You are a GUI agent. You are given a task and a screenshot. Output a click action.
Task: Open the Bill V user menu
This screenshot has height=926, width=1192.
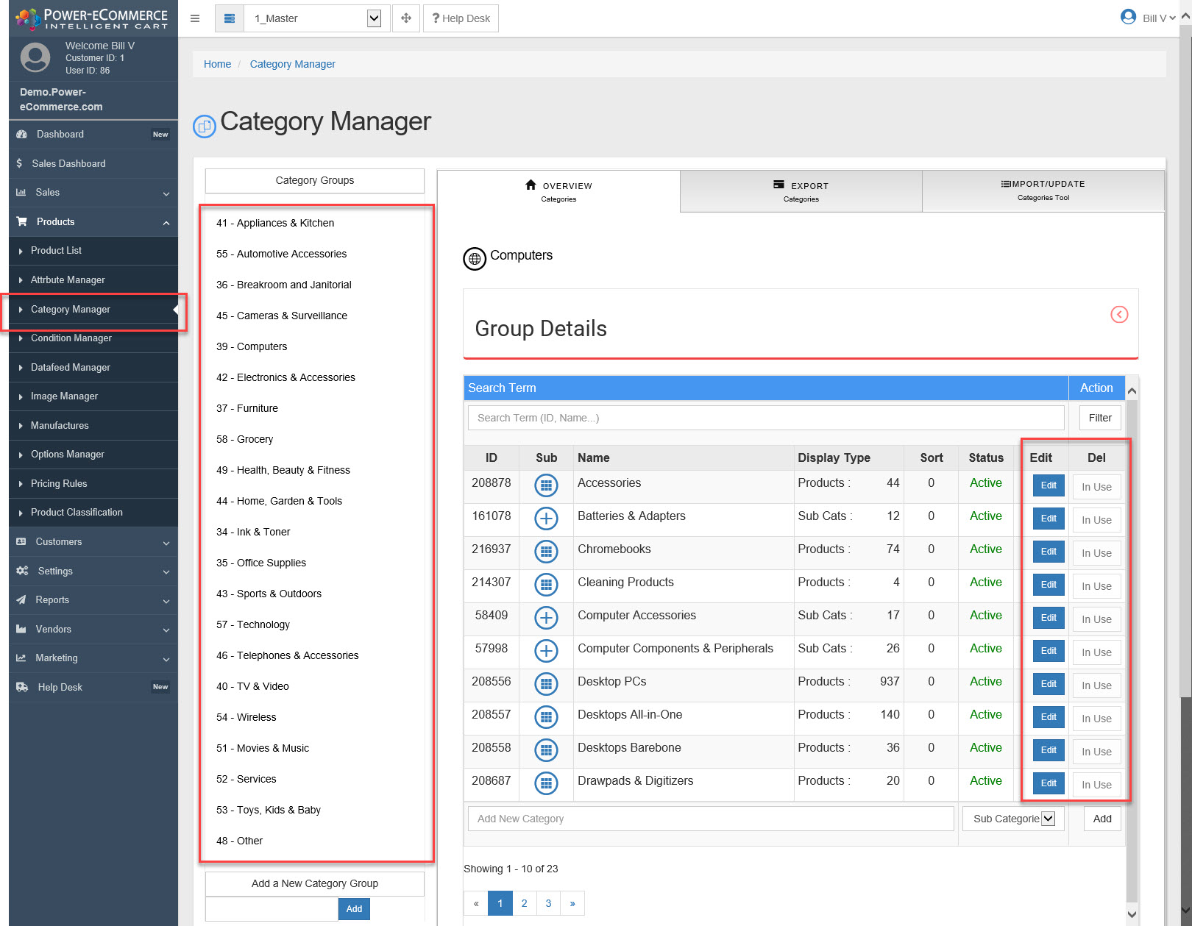pos(1148,18)
